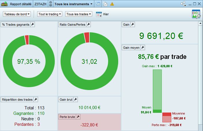The height and width of the screenshot is (131, 203).
Task: Configure the Gain moyen wrench
Action: 143,47
